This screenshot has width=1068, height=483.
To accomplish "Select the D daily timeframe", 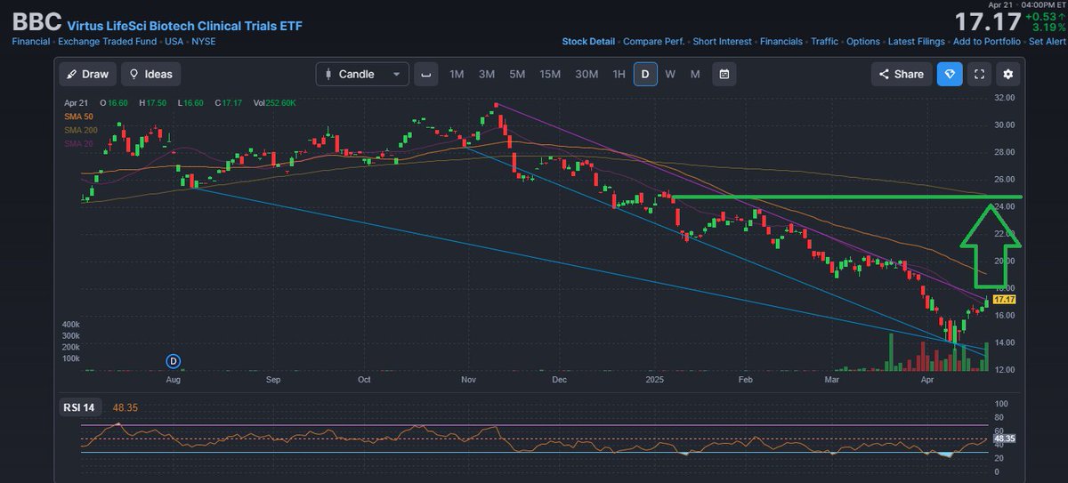I will click(645, 74).
